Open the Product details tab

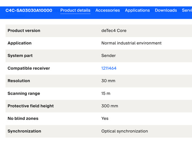(75, 10)
